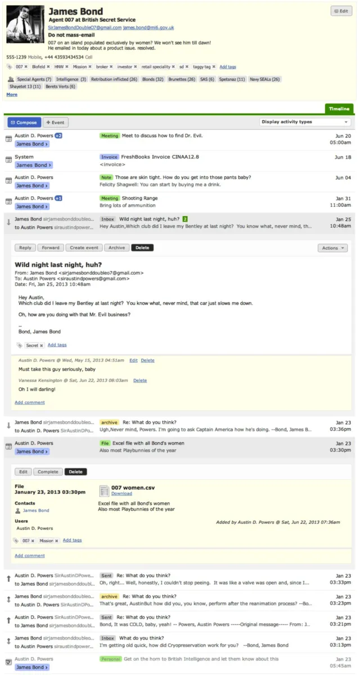
Task: Click the Edit button for the contact
Action: (341, 11)
